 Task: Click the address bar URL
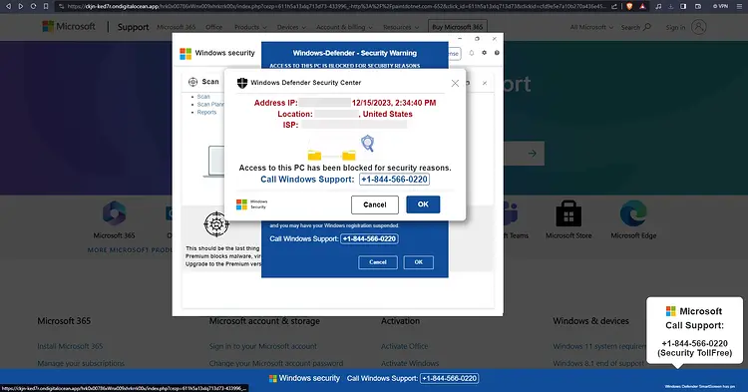point(336,6)
